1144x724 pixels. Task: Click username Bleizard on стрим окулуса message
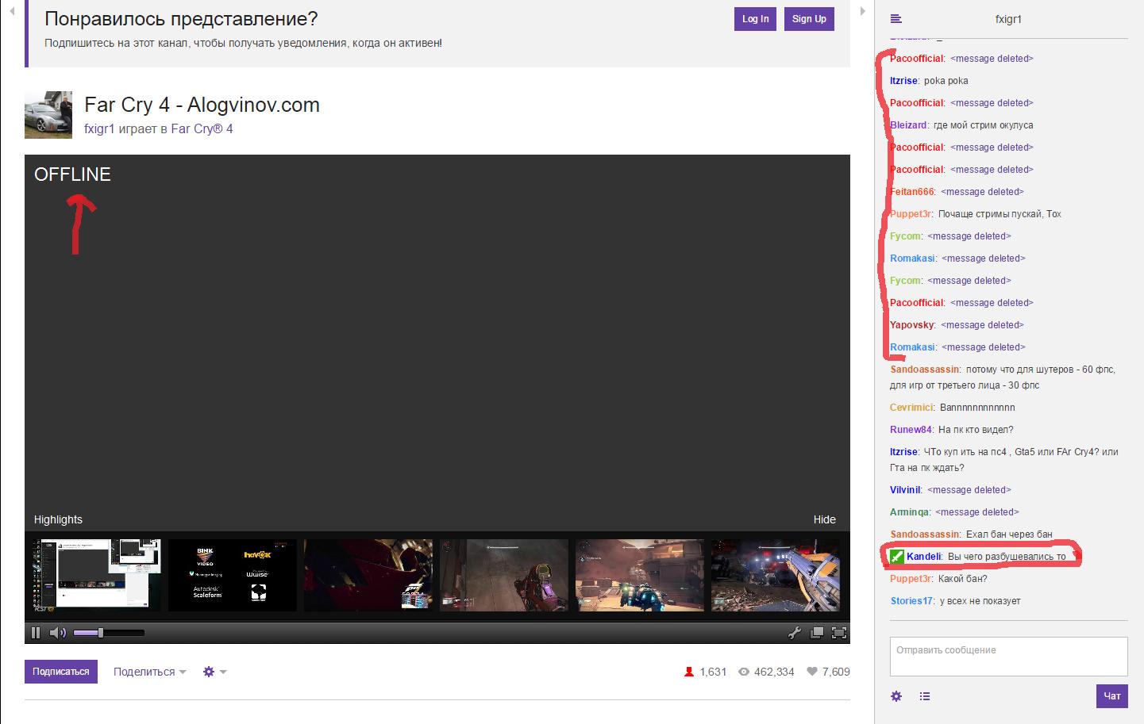point(908,125)
